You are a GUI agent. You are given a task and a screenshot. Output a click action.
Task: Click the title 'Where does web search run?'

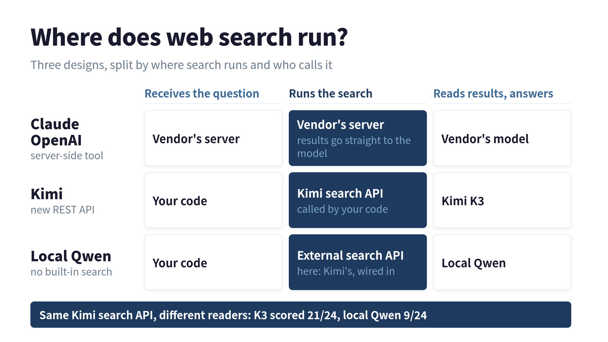189,37
